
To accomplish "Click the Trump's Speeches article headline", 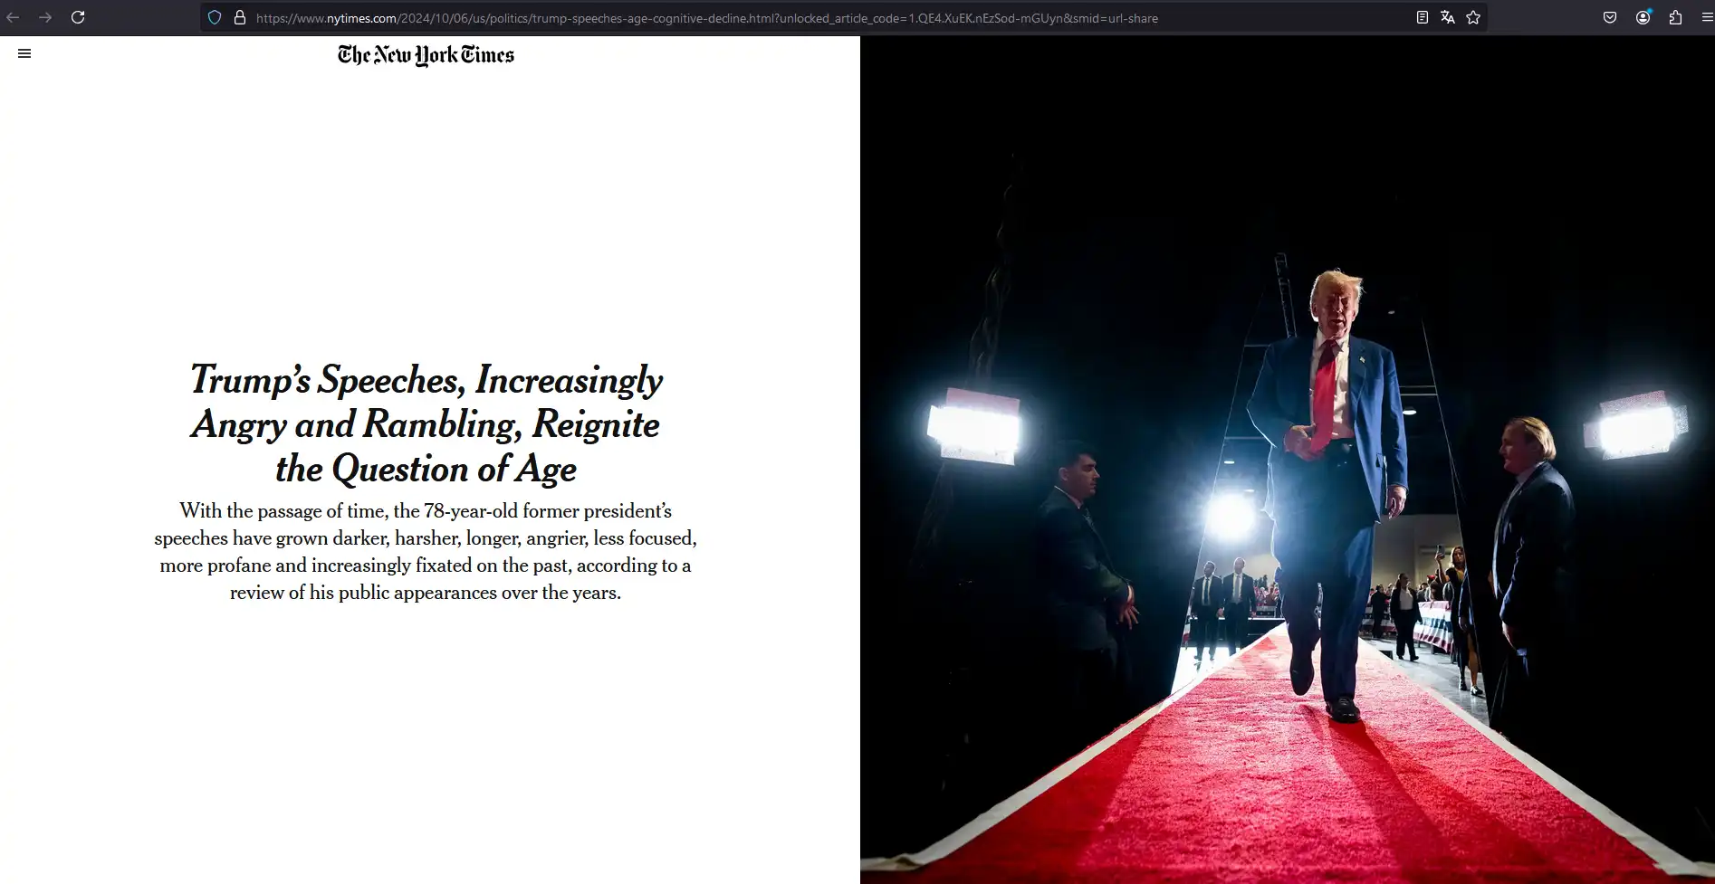I will click(426, 423).
